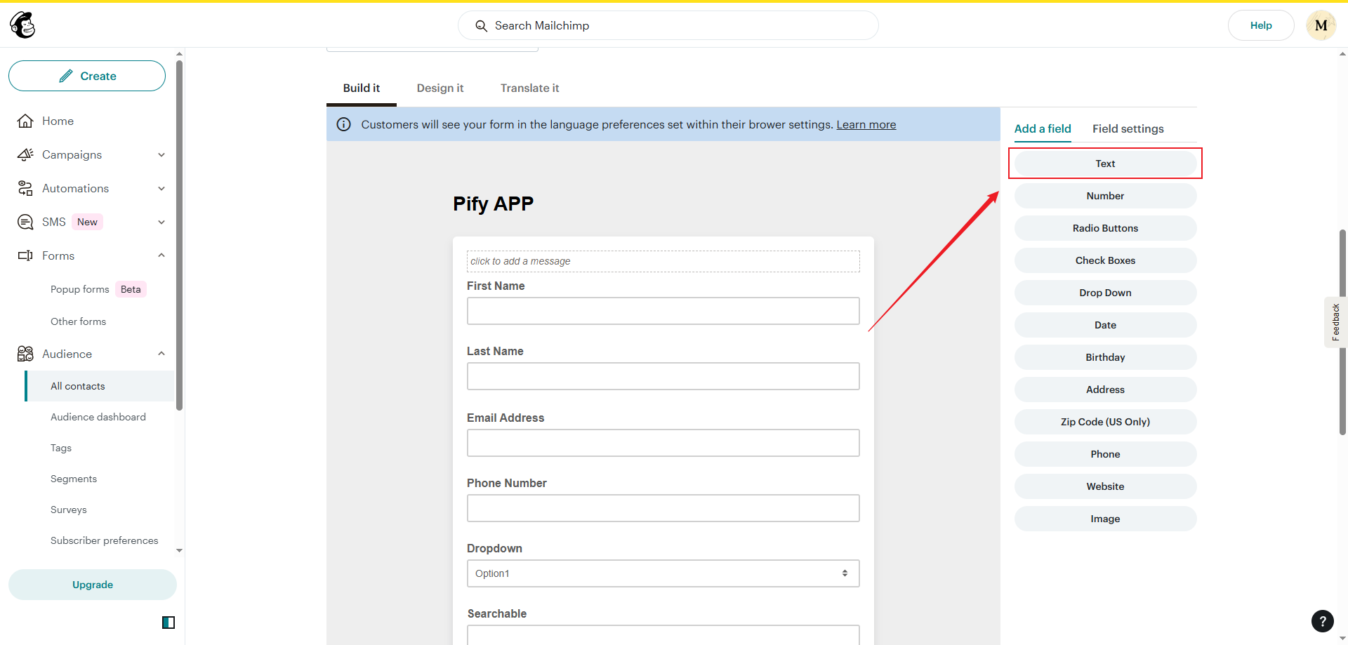Add an Address field
1348x645 pixels.
1105,390
